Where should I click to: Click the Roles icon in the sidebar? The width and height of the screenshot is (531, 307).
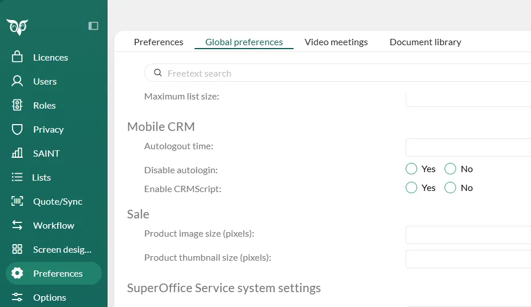click(x=17, y=105)
